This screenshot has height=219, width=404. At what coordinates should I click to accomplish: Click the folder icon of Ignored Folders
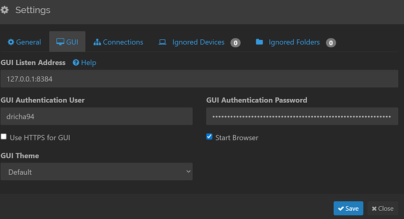[259, 41]
